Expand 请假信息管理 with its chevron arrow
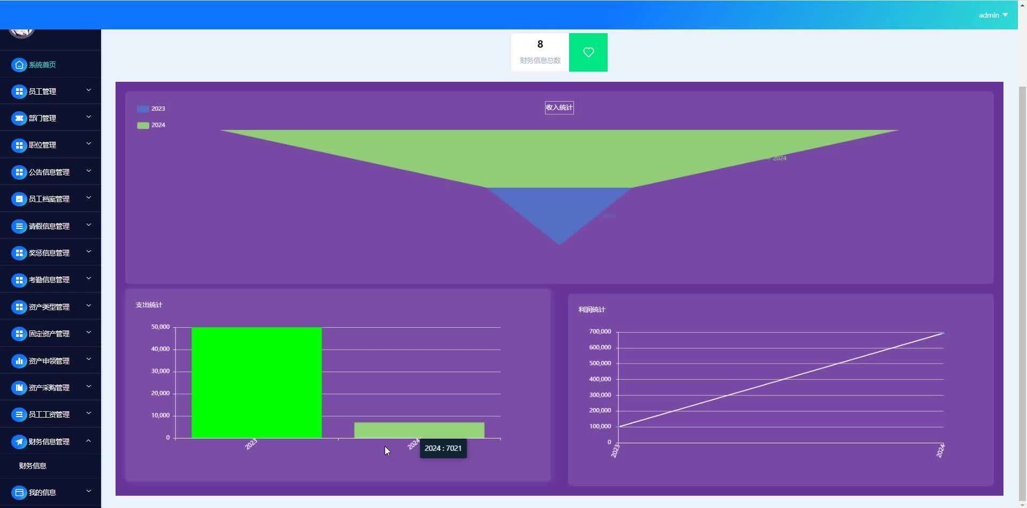Image resolution: width=1027 pixels, height=508 pixels. [x=89, y=225]
